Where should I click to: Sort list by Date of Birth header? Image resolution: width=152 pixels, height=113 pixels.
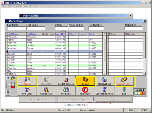tap(61, 34)
